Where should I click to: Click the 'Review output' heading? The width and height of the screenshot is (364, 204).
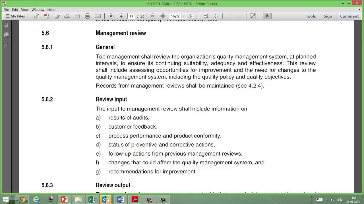coord(113,185)
